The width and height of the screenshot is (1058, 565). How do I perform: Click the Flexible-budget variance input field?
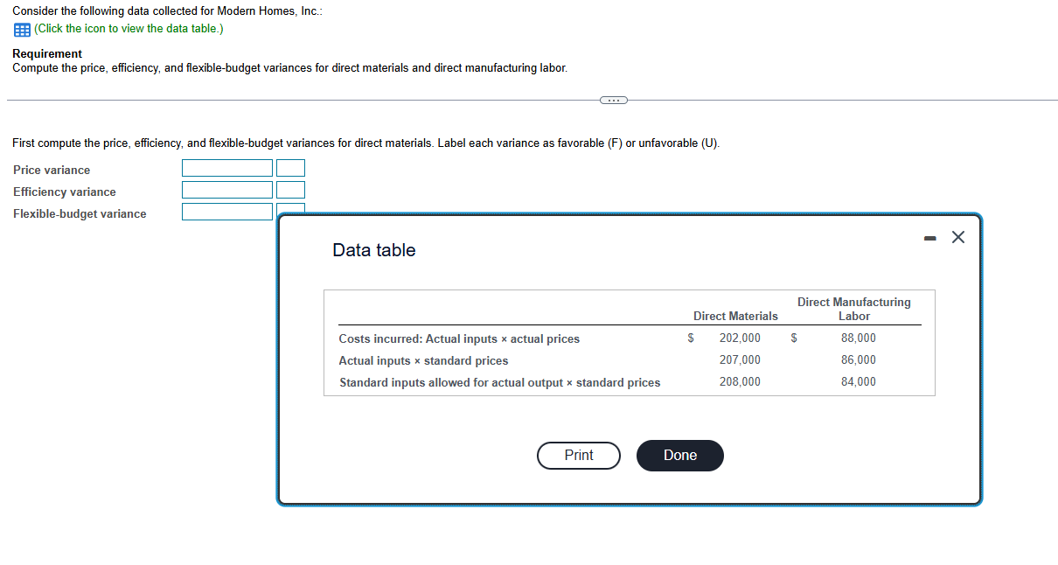[x=226, y=211]
